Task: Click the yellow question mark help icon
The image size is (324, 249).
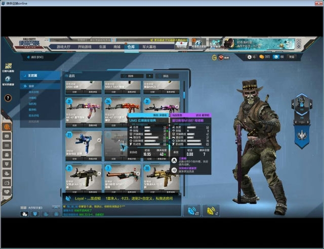Action: coord(8,98)
